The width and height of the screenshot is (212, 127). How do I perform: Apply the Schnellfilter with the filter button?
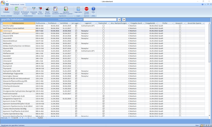coord(119,20)
